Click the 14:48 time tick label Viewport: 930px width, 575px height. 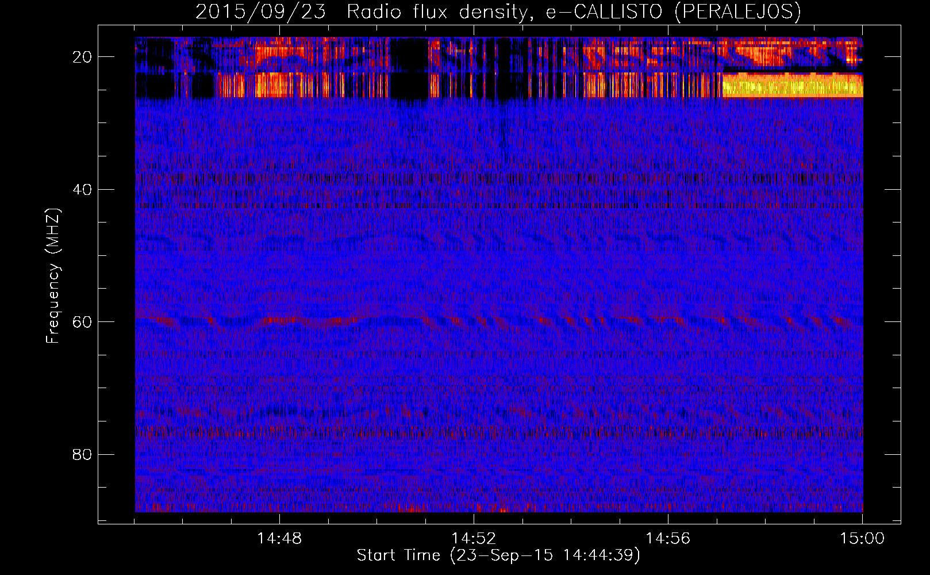[279, 539]
